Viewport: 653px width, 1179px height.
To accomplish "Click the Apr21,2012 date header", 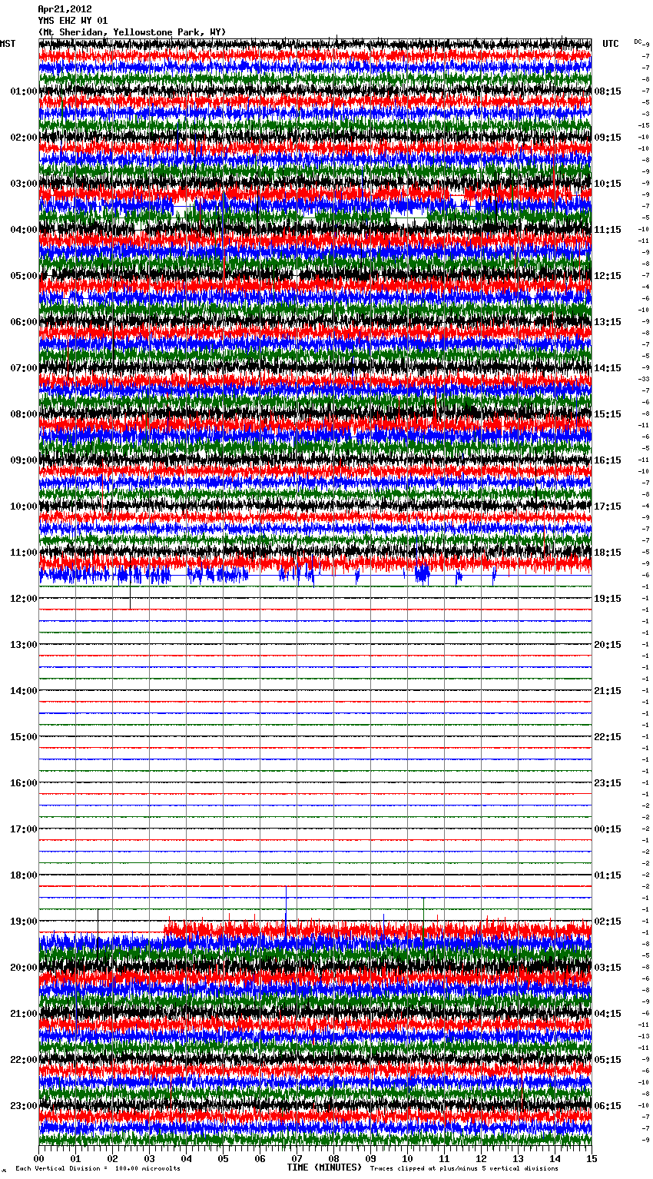I will (65, 9).
